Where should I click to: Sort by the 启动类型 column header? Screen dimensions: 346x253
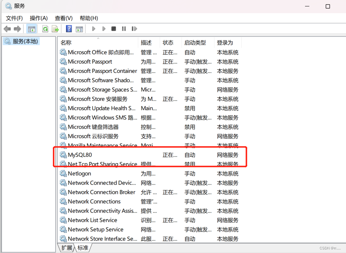pyautogui.click(x=195, y=43)
